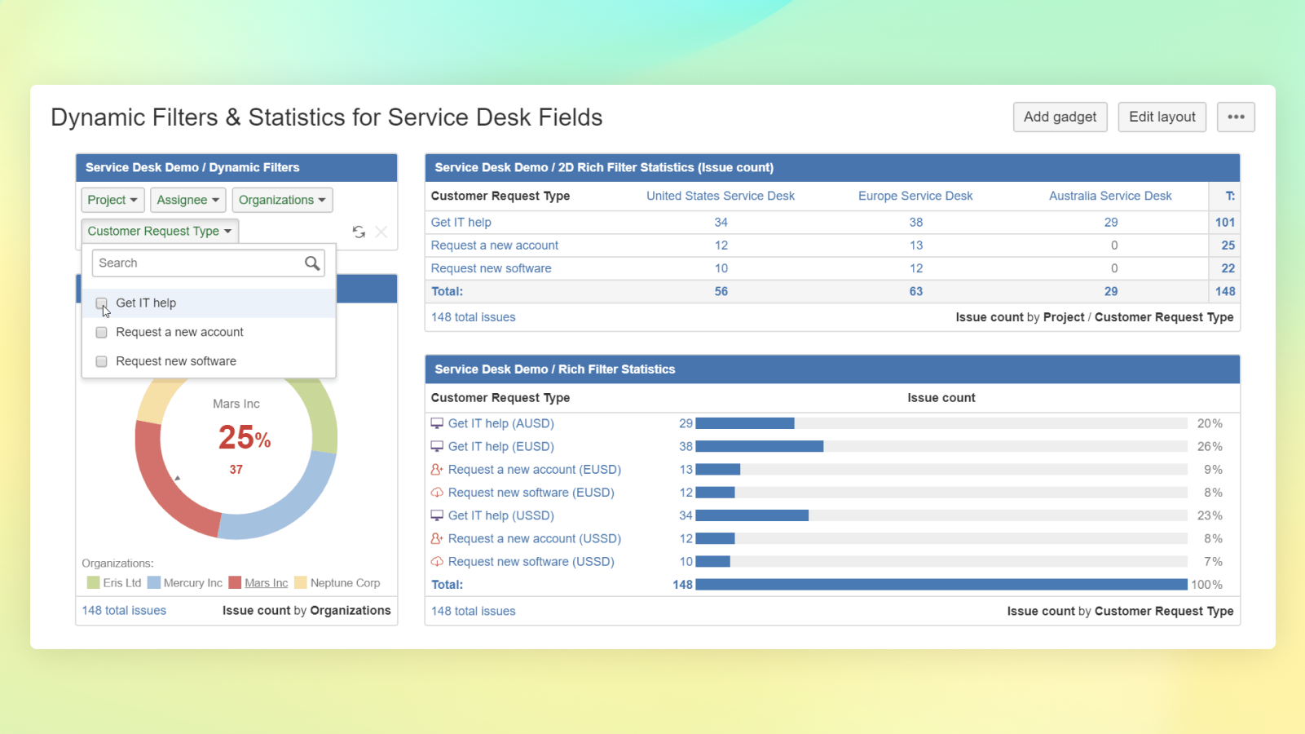Refresh the Dynamic Filters gadget

(x=359, y=232)
